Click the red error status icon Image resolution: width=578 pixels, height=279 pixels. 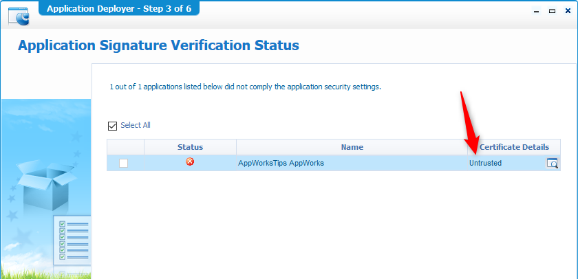click(190, 162)
